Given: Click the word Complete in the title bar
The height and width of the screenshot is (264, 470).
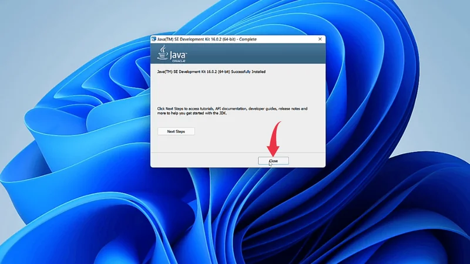Looking at the screenshot, I should 247,39.
